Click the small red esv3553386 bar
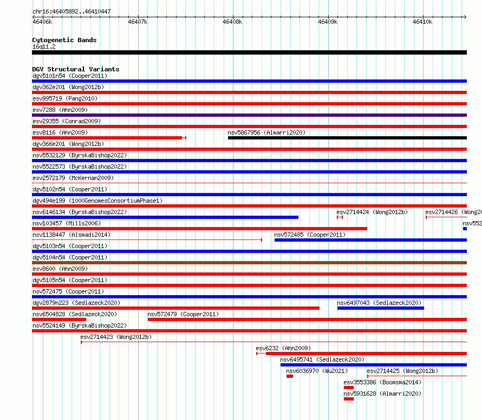Viewport: 482px width, 420px height. tap(349, 388)
